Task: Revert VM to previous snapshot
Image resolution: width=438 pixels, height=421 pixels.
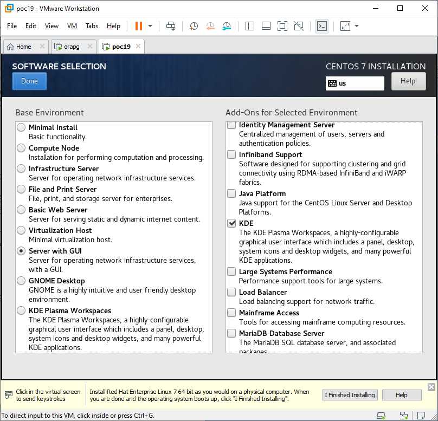Action: [210, 26]
